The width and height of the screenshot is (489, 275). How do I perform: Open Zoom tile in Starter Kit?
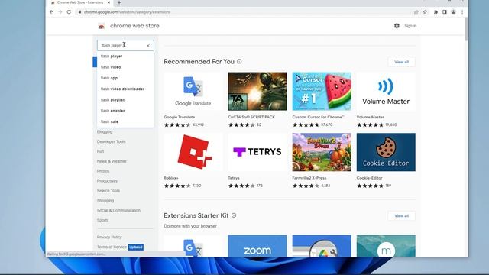point(257,246)
